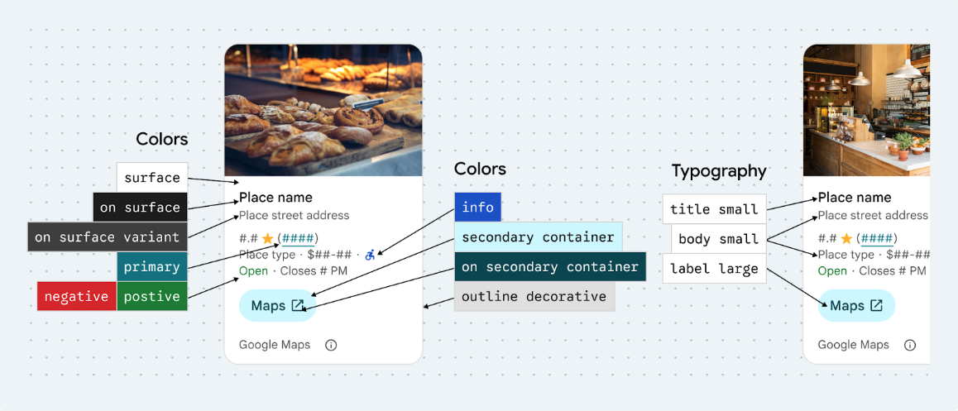Click the bakery pastries photo
The height and width of the screenshot is (411, 958).
pos(323,110)
